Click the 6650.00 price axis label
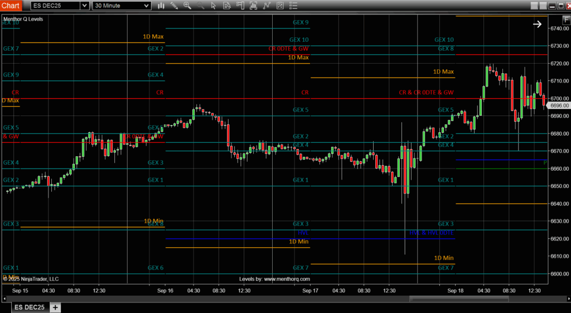The image size is (571, 313). [x=560, y=186]
